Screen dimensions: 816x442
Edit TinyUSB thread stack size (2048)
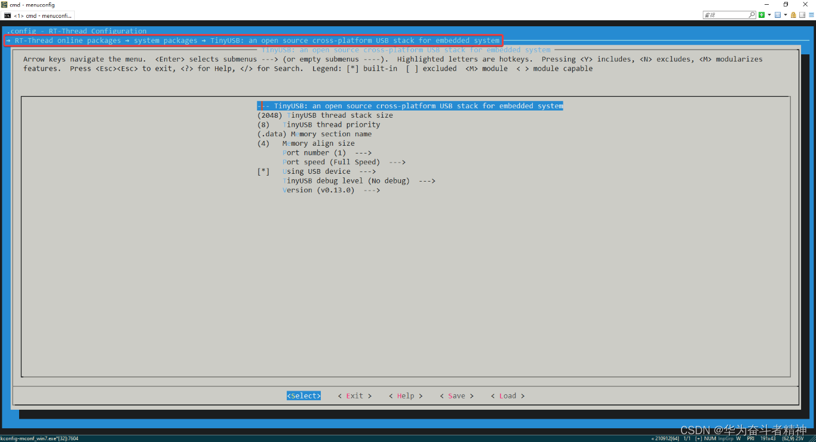pos(325,115)
